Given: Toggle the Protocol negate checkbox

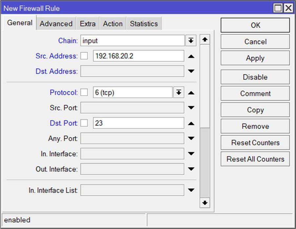Looking at the screenshot, I should pos(84,93).
